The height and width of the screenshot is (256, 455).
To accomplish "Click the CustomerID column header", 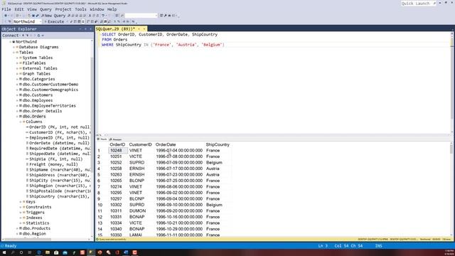I will pyautogui.click(x=141, y=144).
